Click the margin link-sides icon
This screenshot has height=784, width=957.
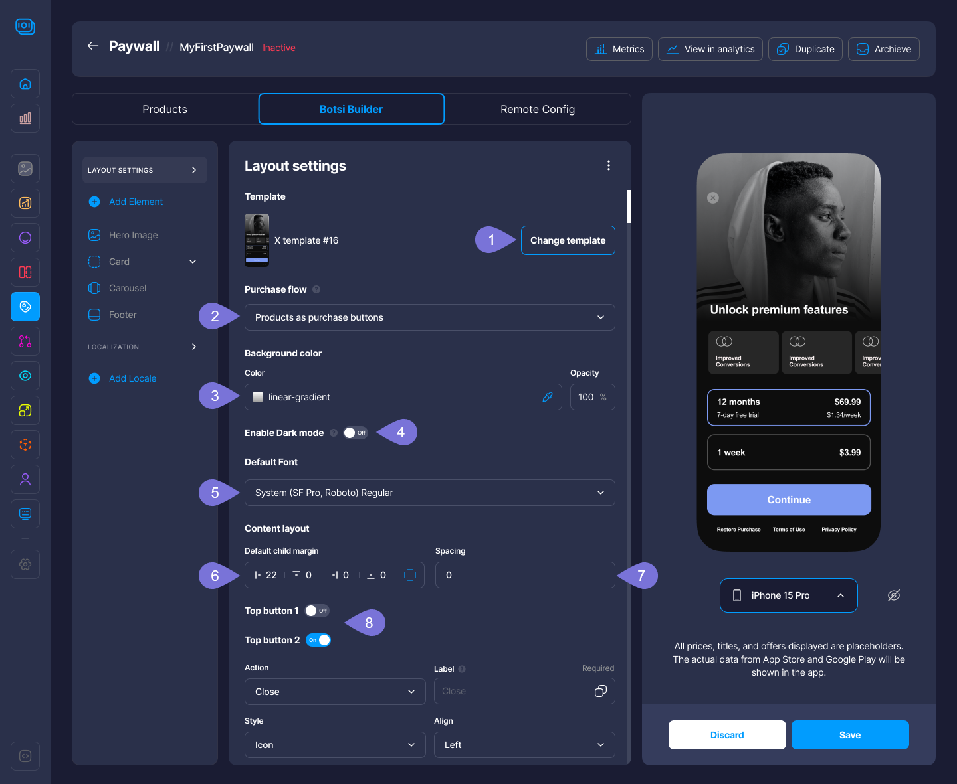point(410,575)
